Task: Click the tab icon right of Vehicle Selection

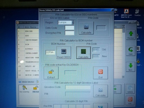Action: click(x=37, y=81)
